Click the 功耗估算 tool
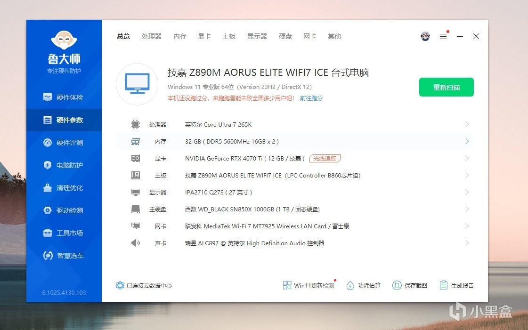 point(364,286)
